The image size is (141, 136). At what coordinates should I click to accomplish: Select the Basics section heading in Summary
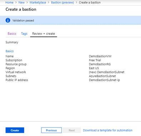click(x=10, y=51)
